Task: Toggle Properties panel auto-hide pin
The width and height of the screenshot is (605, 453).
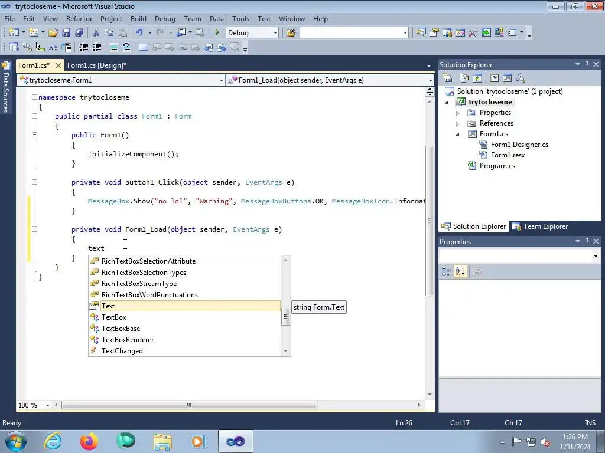Action: click(587, 241)
